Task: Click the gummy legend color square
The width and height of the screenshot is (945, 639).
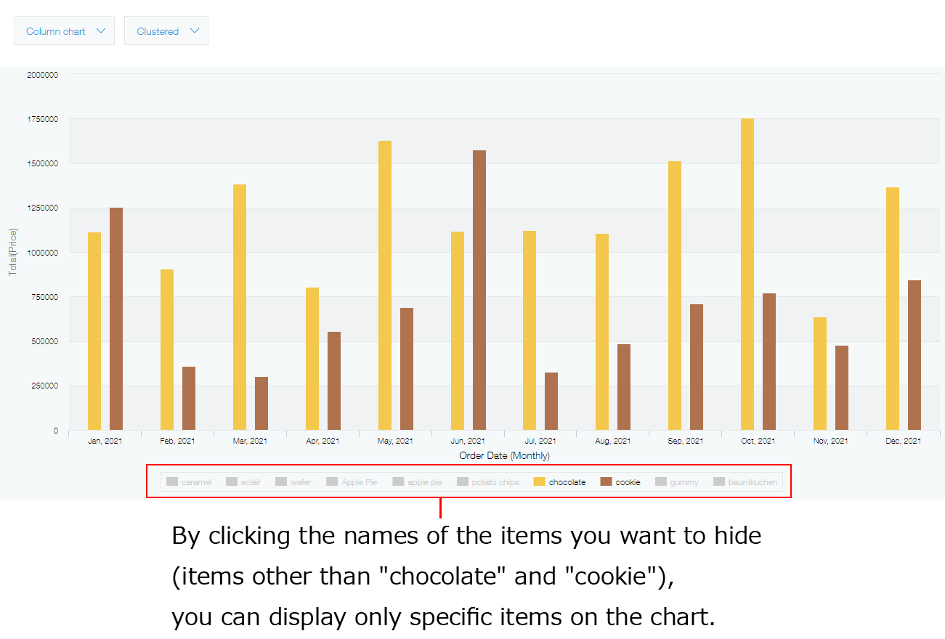Action: point(661,481)
